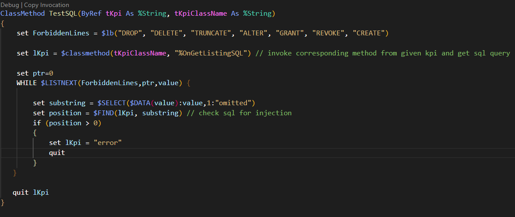The height and width of the screenshot is (217, 515).
Task: Click the $lb function call
Action: (108, 33)
